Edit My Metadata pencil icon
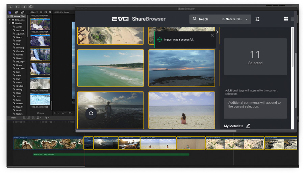This screenshot has height=173, width=304. 248,126
